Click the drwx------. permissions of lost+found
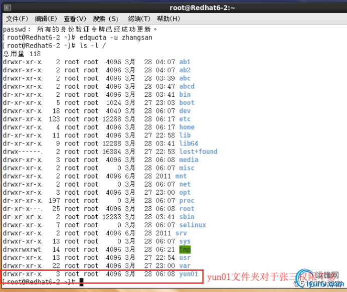 click(23, 152)
